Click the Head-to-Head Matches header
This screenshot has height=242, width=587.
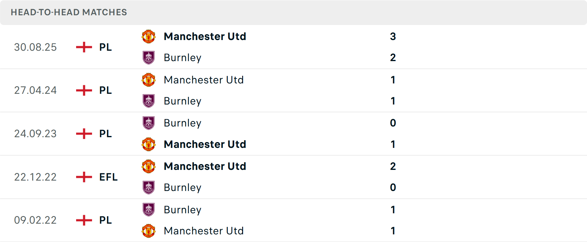(69, 12)
